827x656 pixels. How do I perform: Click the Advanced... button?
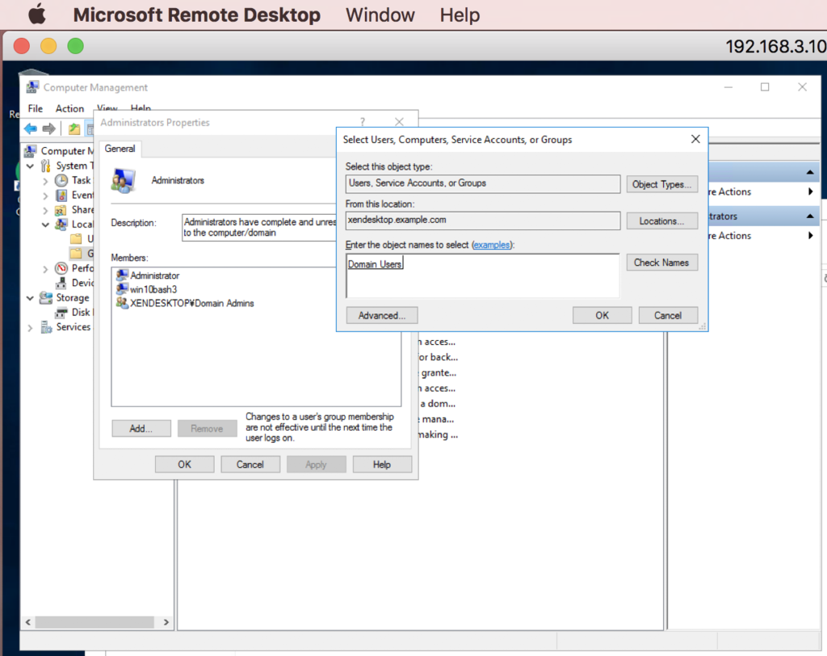(x=382, y=315)
